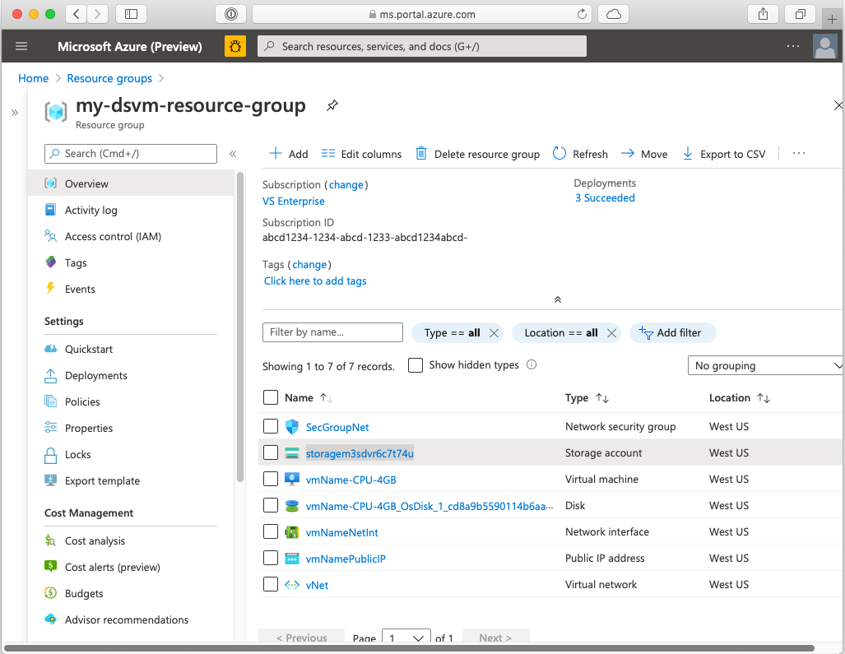Click the 3 Succeeded deployments link
845x654 pixels.
pyautogui.click(x=605, y=198)
